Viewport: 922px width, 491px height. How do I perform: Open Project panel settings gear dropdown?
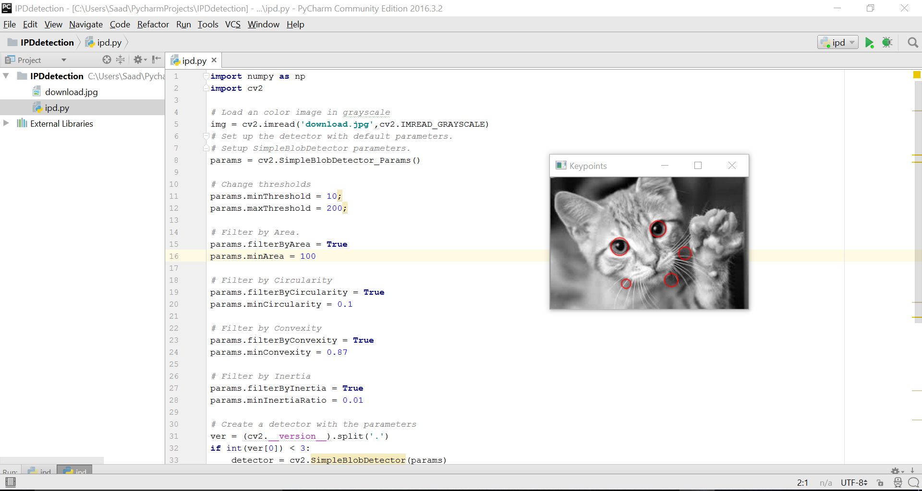[140, 60]
